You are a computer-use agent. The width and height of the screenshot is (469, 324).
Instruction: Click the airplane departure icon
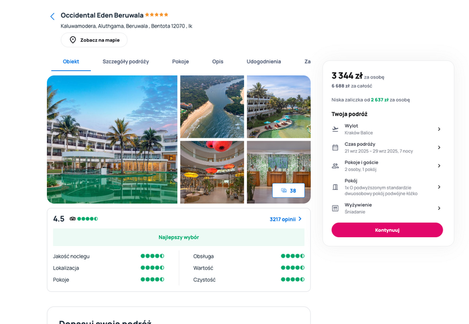(x=335, y=129)
